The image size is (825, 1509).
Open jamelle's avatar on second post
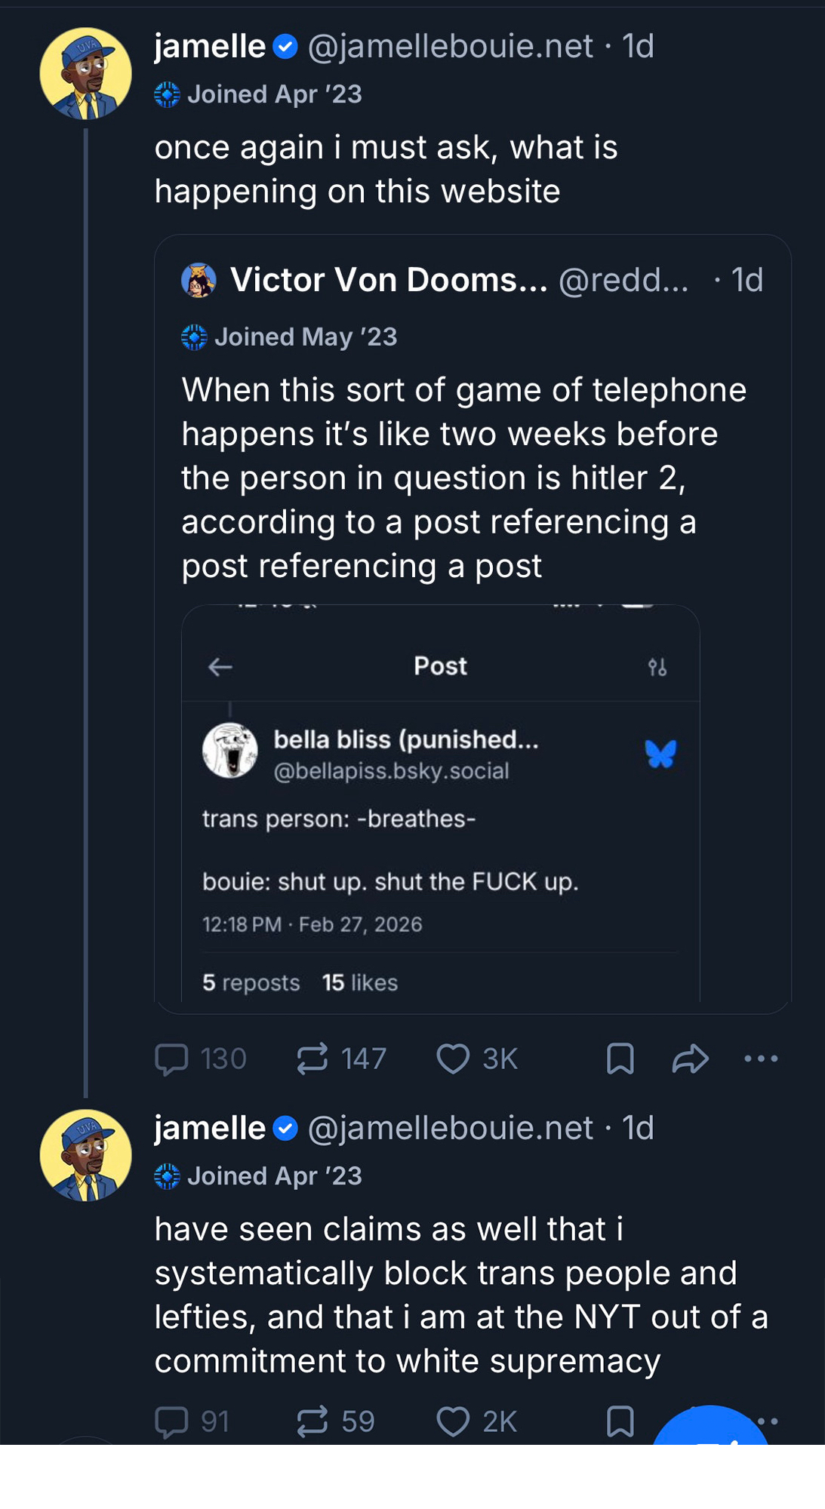(x=85, y=1155)
